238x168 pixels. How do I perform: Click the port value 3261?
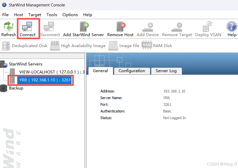click(167, 105)
